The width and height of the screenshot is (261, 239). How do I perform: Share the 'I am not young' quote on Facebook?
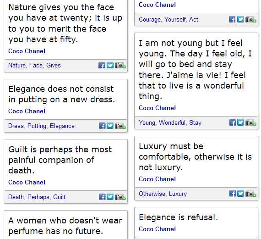tap(233, 122)
